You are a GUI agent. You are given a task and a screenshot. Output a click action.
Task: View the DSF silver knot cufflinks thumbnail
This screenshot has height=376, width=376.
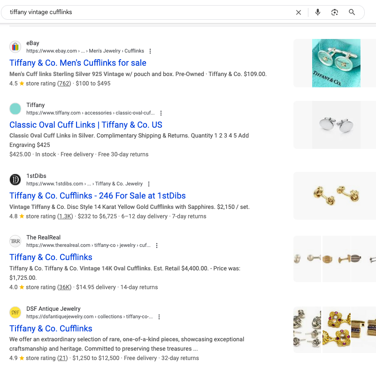tap(307, 330)
